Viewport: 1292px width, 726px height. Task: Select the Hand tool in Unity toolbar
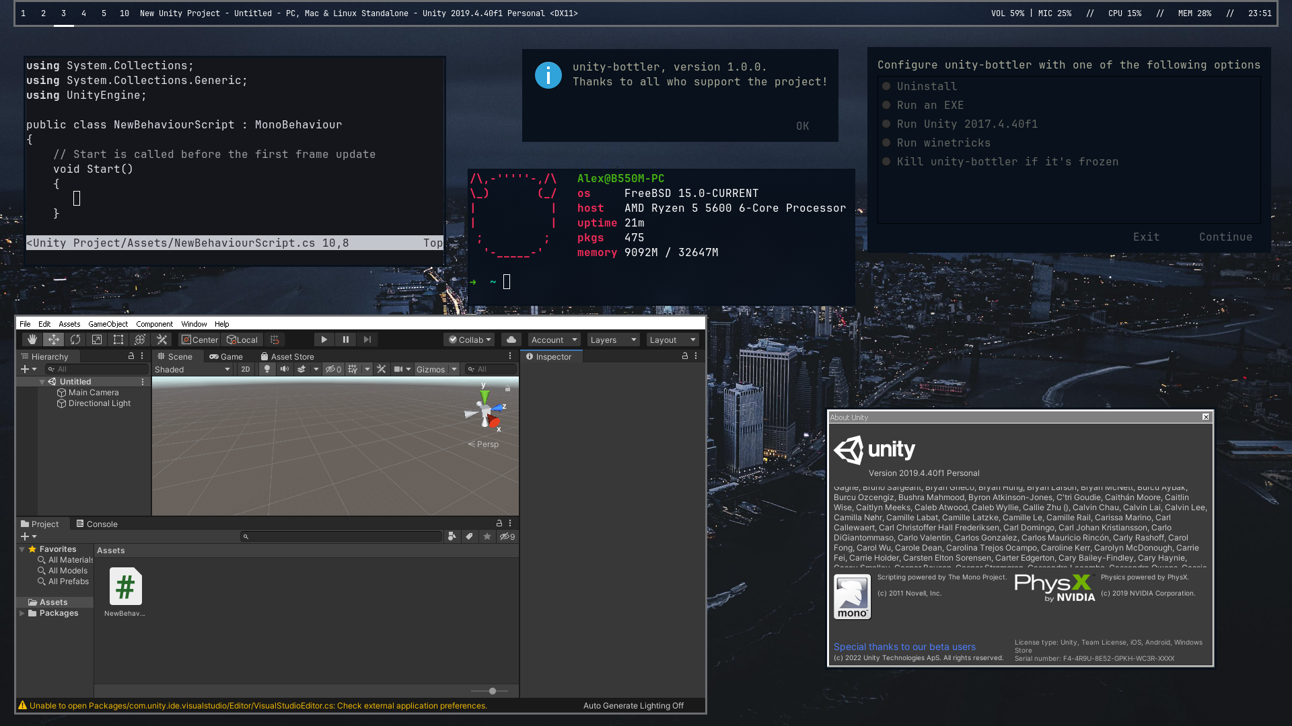32,339
